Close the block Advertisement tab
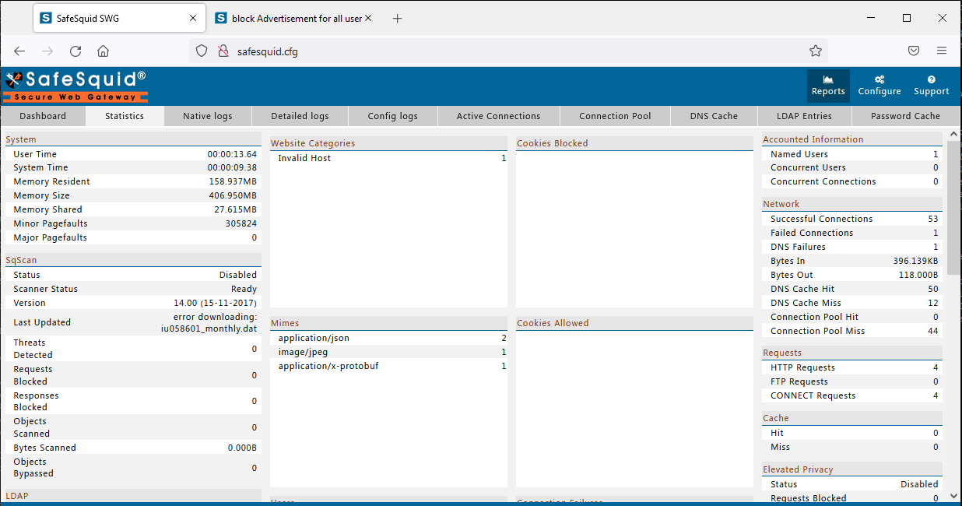Viewport: 962px width, 506px height. 368,18
